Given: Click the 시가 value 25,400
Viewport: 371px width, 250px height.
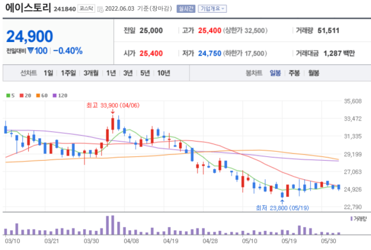Looking at the screenshot, I should (151, 54).
